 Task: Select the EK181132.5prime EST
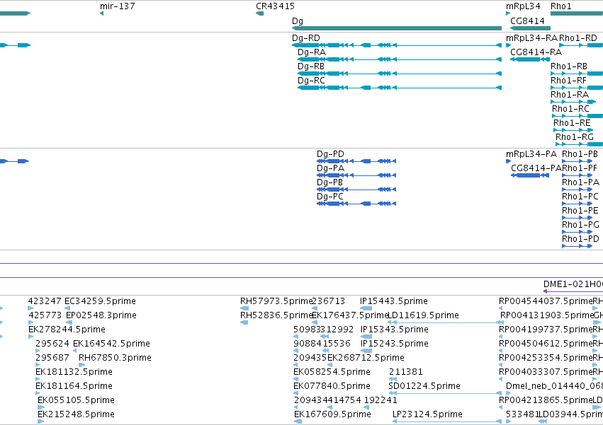[38, 379]
